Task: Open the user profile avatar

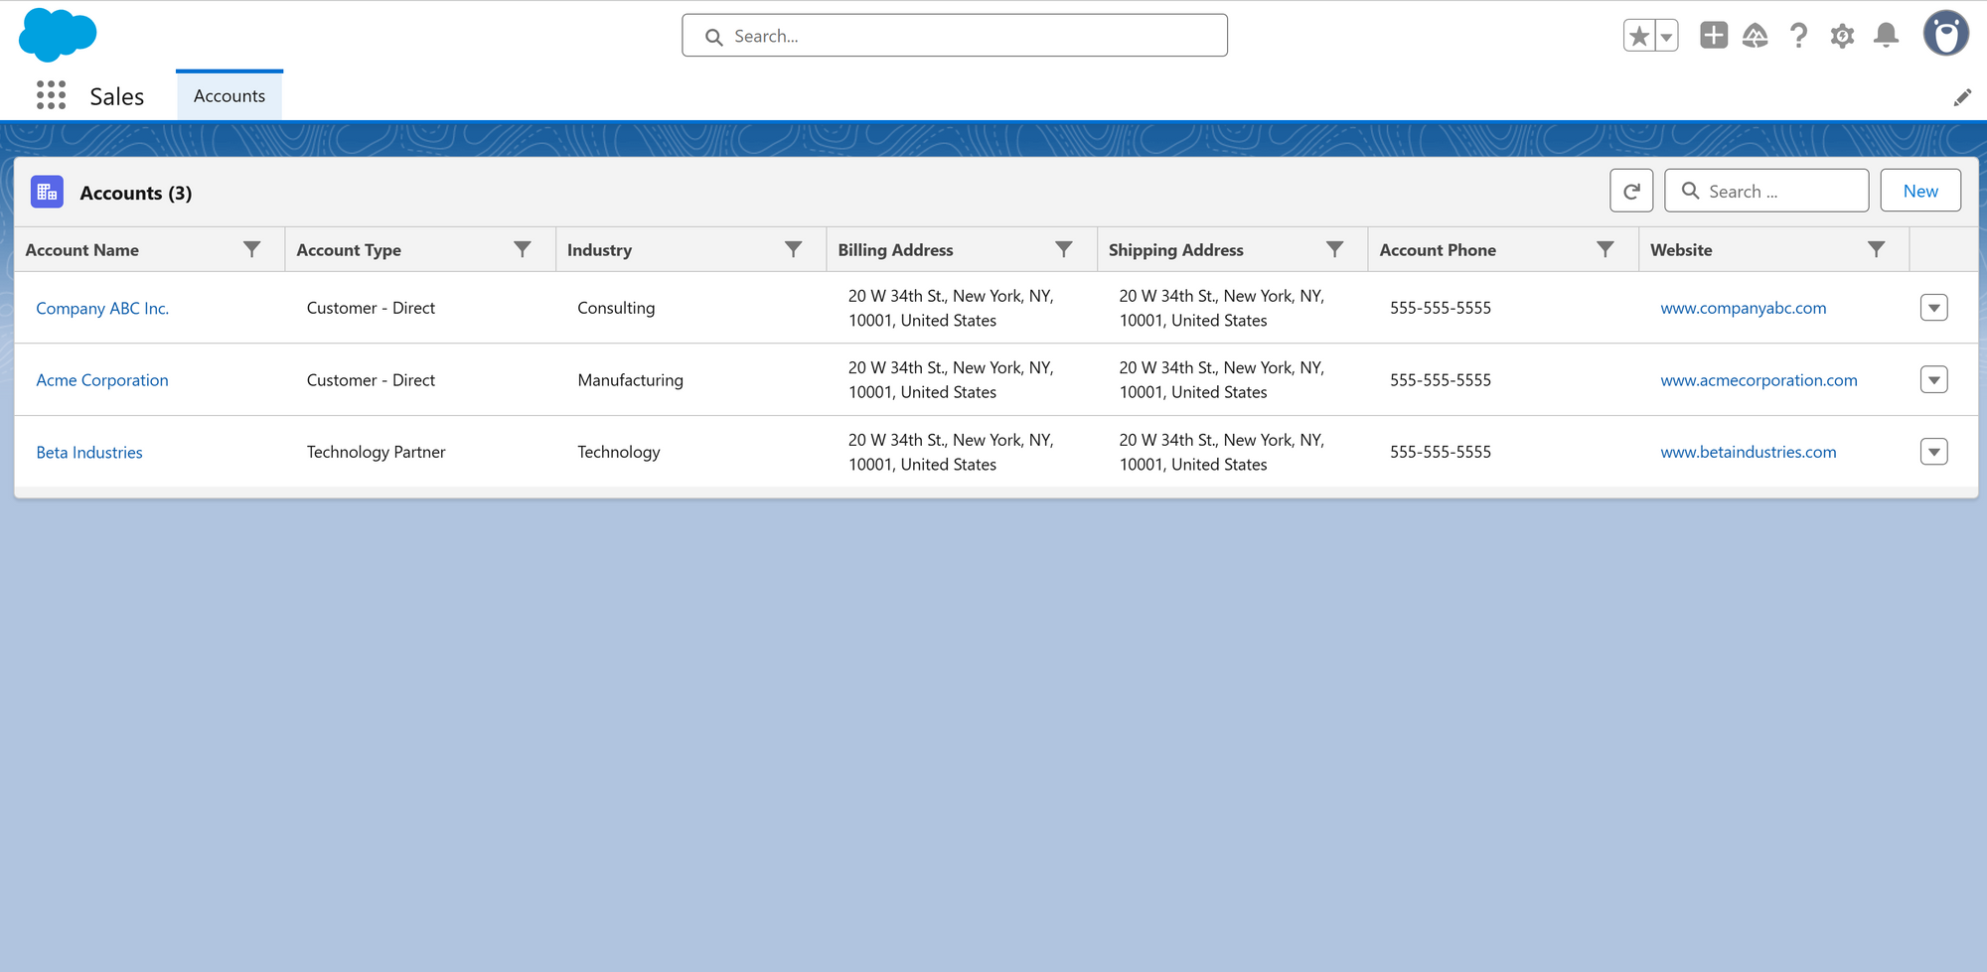Action: point(1945,35)
